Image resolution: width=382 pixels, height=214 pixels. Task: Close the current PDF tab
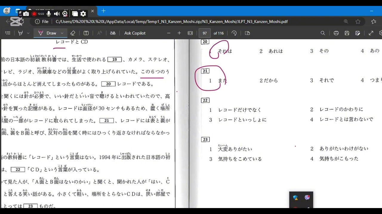pos(92,11)
